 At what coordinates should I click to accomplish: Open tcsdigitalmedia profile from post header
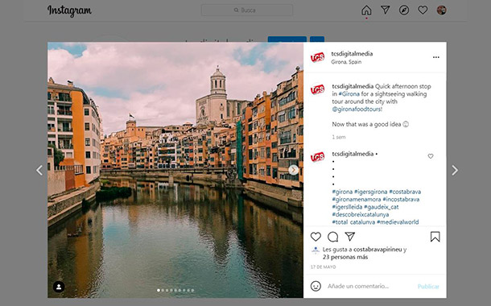point(352,54)
